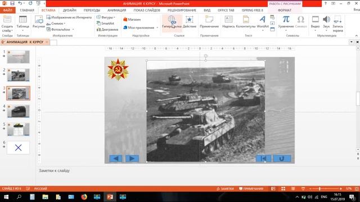Toggle ПРИМЕЧАНИЯ in the status bar

pyautogui.click(x=251, y=189)
